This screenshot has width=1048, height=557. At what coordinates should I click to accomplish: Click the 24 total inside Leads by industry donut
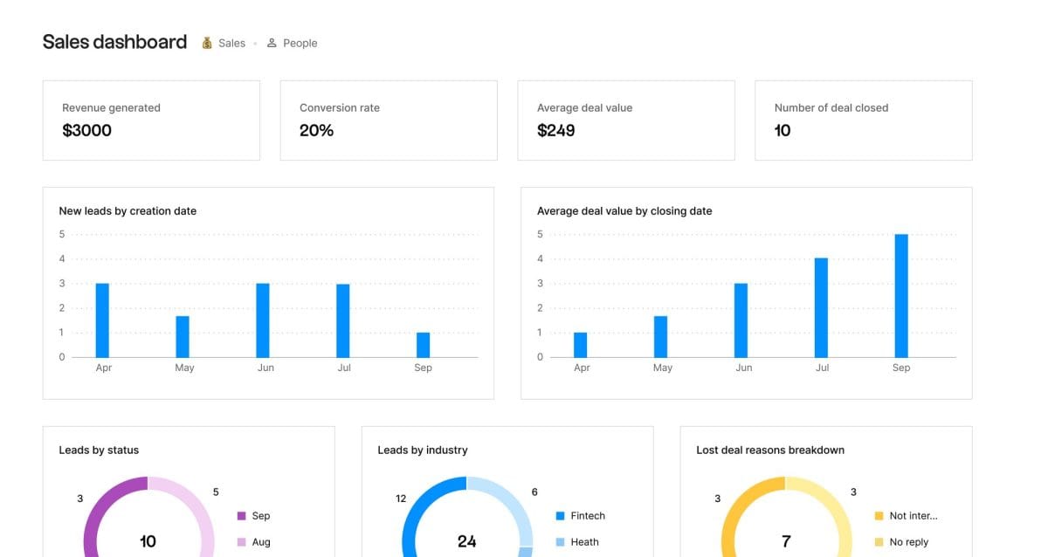[467, 542]
